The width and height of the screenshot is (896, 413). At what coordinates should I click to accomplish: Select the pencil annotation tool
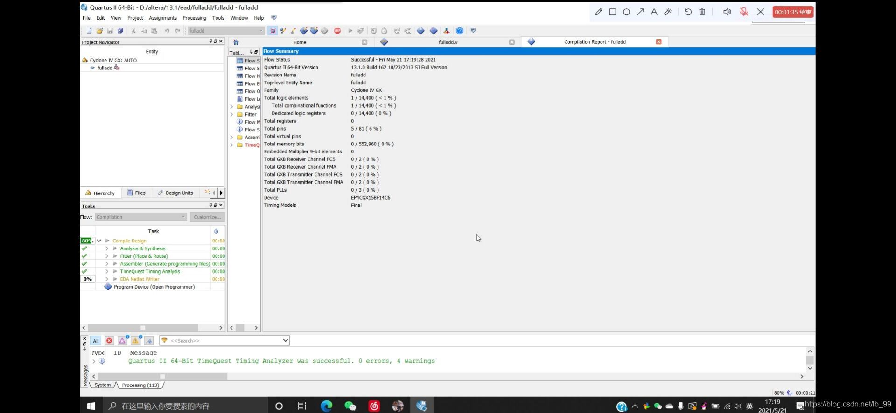pyautogui.click(x=599, y=12)
